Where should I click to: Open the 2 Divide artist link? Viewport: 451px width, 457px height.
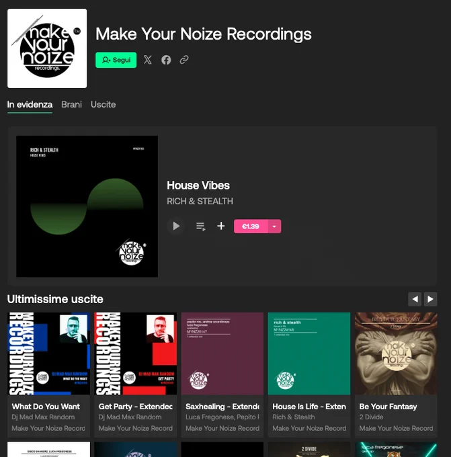(x=371, y=417)
